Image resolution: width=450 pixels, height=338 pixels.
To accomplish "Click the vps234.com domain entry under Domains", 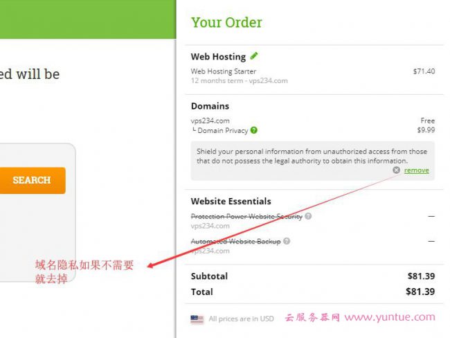I will point(210,121).
